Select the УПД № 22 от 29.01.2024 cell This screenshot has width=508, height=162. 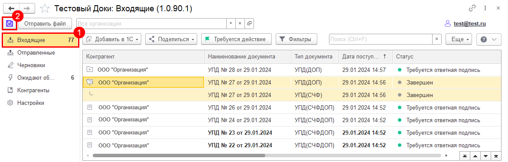[247, 145]
